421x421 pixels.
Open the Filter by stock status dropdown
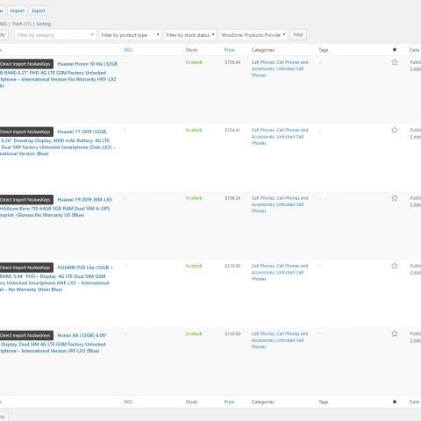coord(190,35)
